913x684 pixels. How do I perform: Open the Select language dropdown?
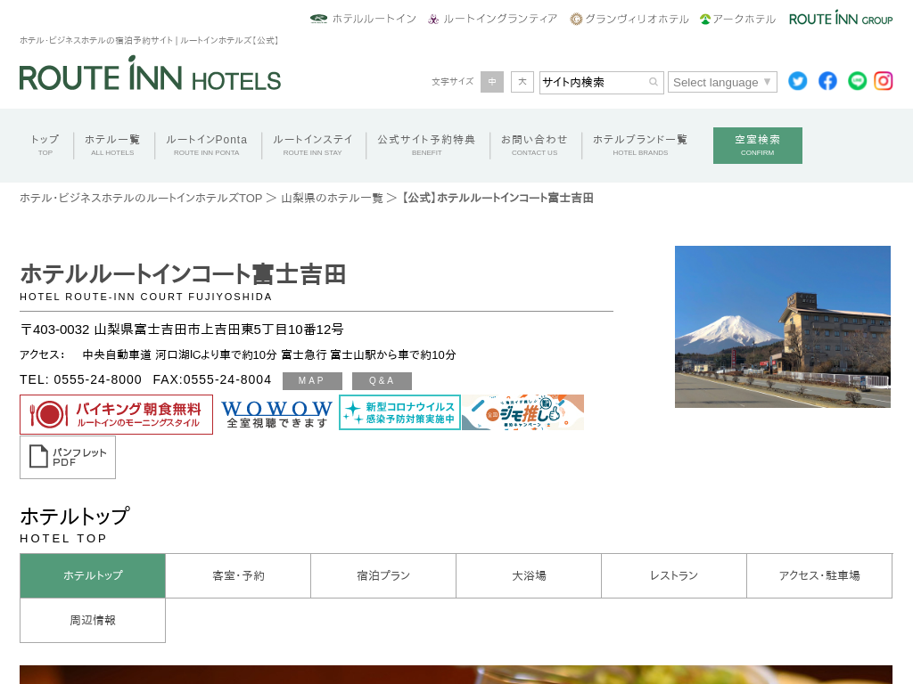pos(722,83)
